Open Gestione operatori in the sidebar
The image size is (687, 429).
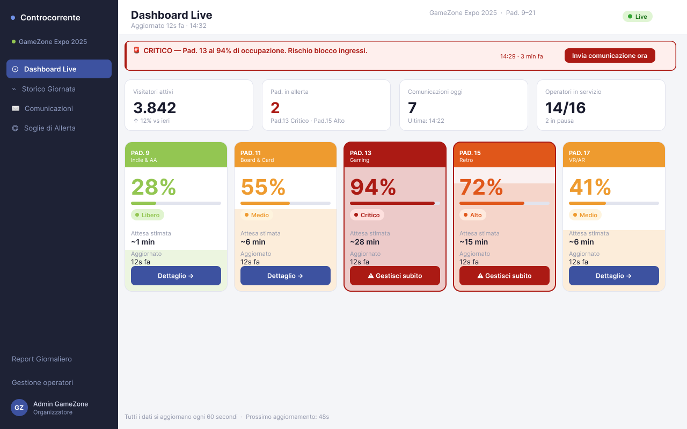[x=42, y=383]
